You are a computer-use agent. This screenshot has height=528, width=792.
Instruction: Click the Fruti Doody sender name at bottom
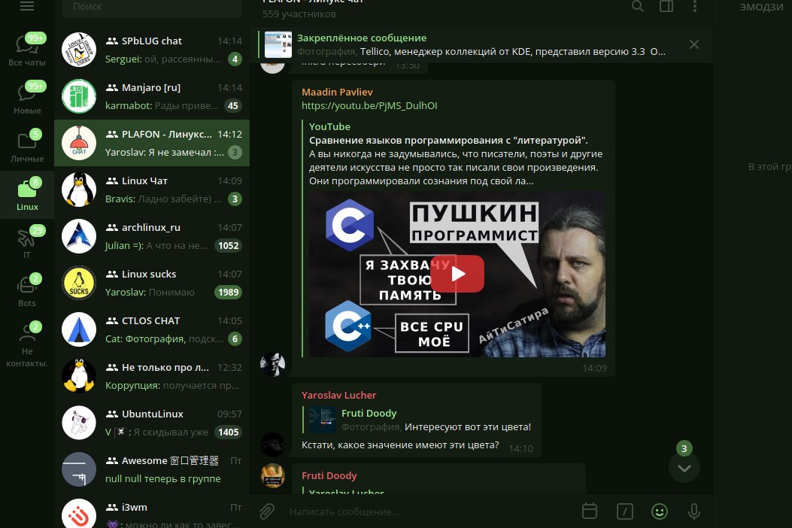click(x=329, y=475)
